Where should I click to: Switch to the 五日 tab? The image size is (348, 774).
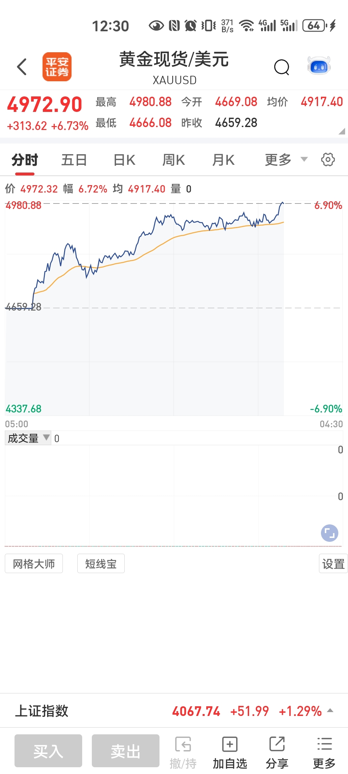74,160
